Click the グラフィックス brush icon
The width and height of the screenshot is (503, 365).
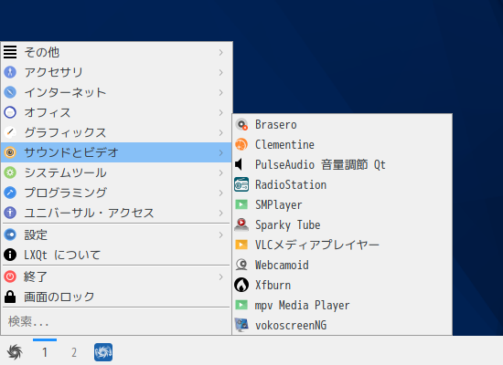[10, 132]
